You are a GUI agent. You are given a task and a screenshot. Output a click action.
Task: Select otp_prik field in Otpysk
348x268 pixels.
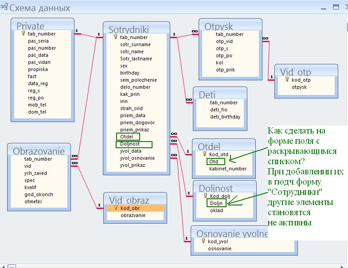pos(226,70)
